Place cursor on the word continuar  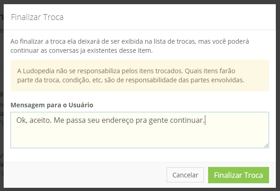click(x=186, y=120)
